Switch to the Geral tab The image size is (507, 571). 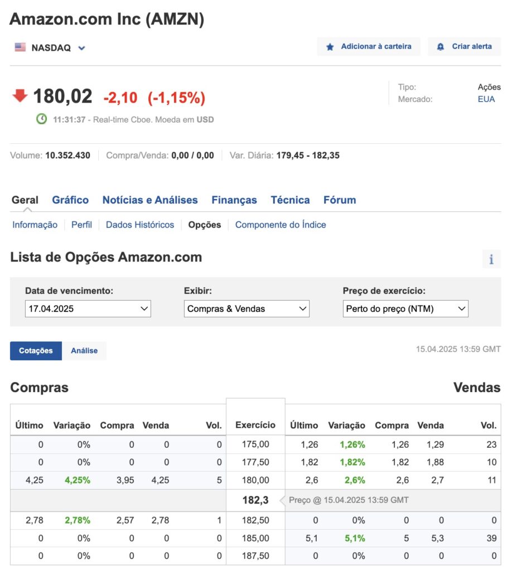tap(25, 200)
